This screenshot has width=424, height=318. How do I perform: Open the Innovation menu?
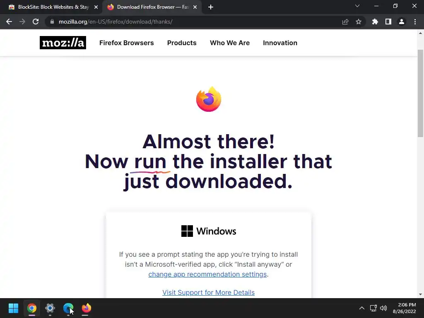click(280, 43)
